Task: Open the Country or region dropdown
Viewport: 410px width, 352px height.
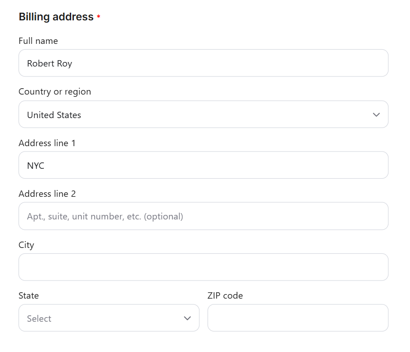Action: coord(203,114)
